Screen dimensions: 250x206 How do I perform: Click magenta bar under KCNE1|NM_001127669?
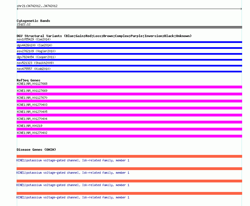tap(129, 94)
